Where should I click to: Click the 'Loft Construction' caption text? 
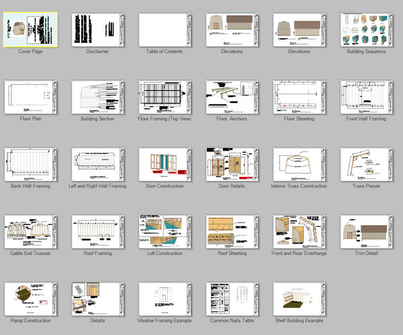coord(165,253)
